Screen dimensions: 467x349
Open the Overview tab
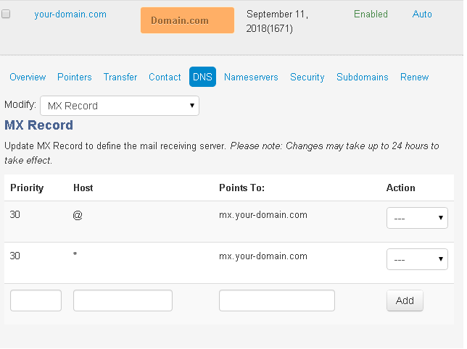(28, 77)
